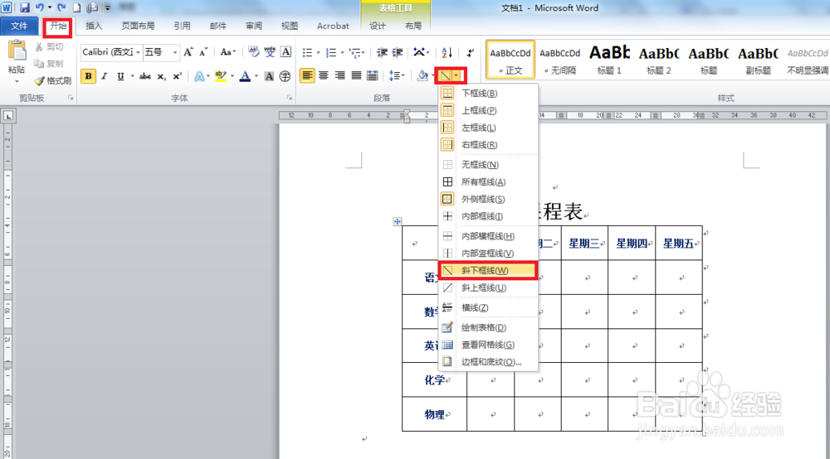Toggle Subscript formatting
This screenshot has height=459, width=830.
click(162, 76)
